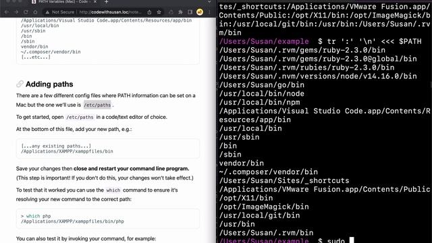Reload the PATH Variables page

pyautogui.click(x=26, y=12)
